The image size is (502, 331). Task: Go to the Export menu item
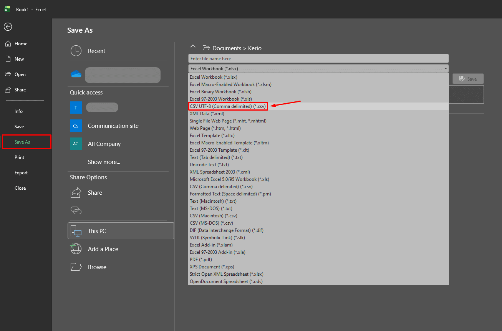click(21, 172)
